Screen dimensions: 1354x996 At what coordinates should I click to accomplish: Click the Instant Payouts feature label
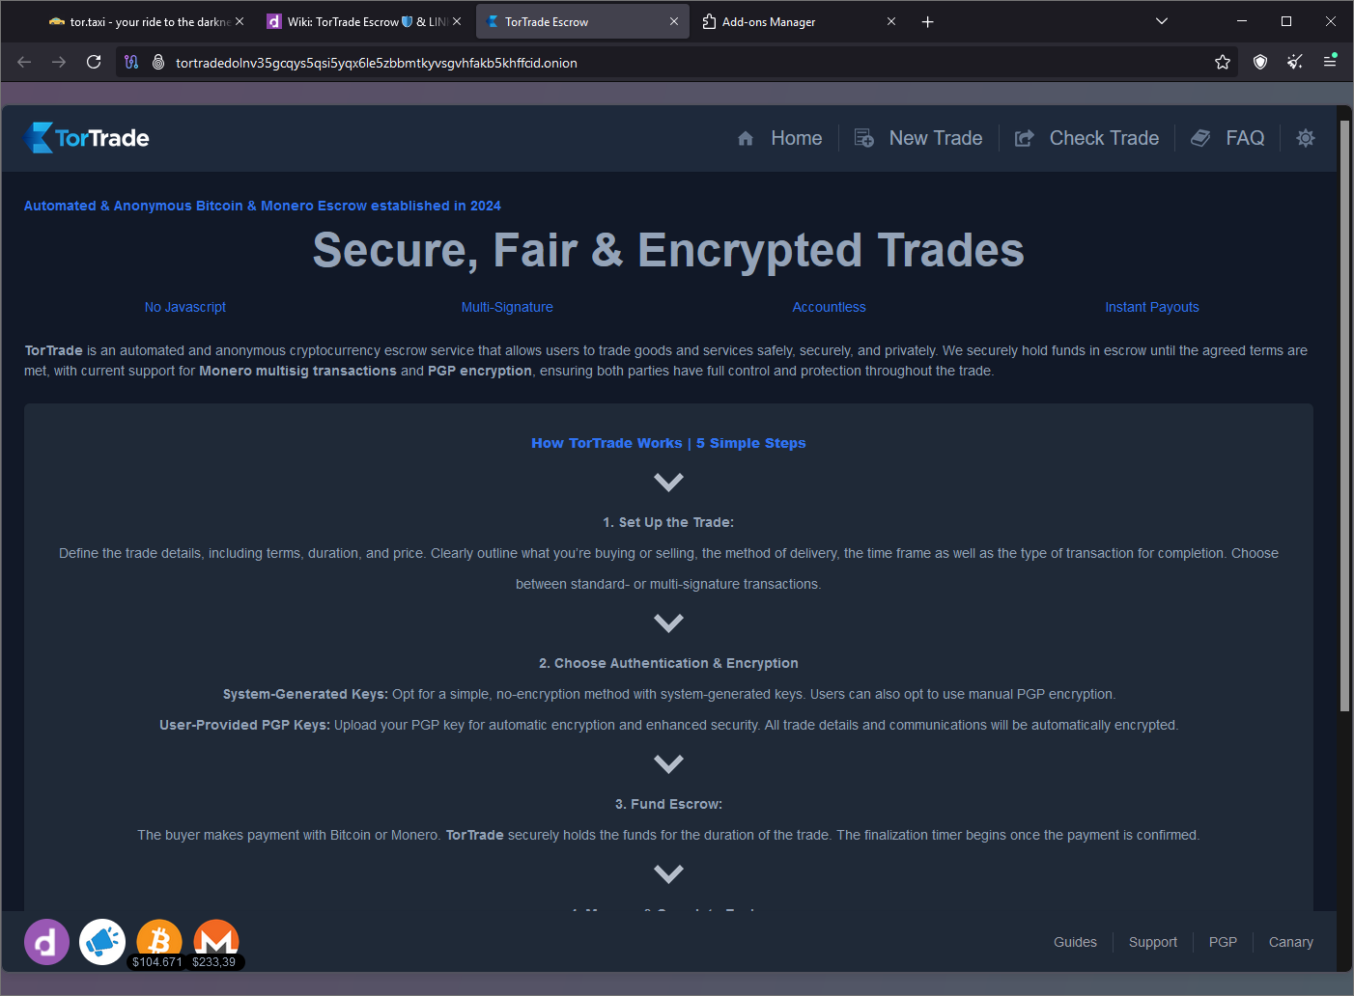[x=1152, y=307]
